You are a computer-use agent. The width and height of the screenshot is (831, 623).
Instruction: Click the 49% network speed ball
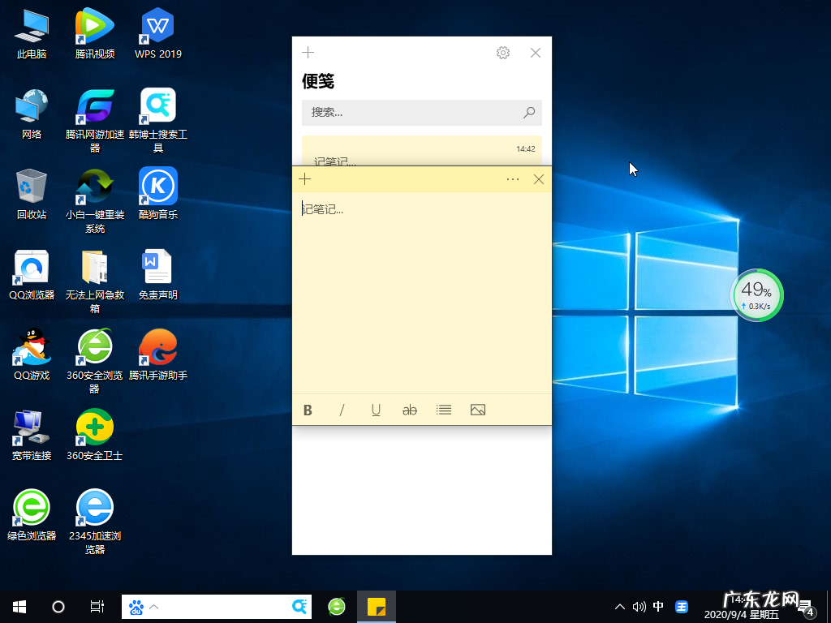(x=757, y=295)
